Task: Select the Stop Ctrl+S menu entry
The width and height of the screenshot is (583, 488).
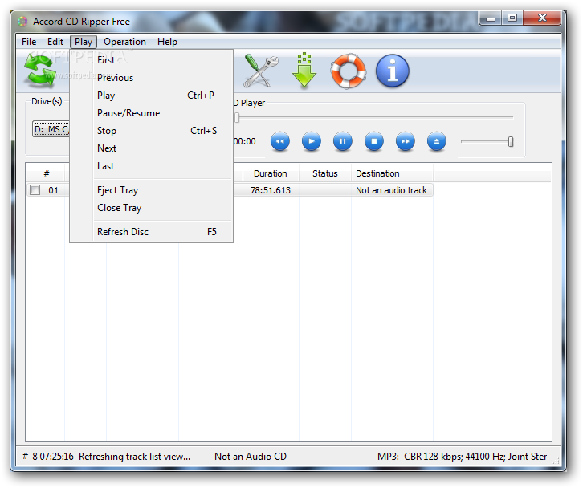Action: click(x=151, y=131)
